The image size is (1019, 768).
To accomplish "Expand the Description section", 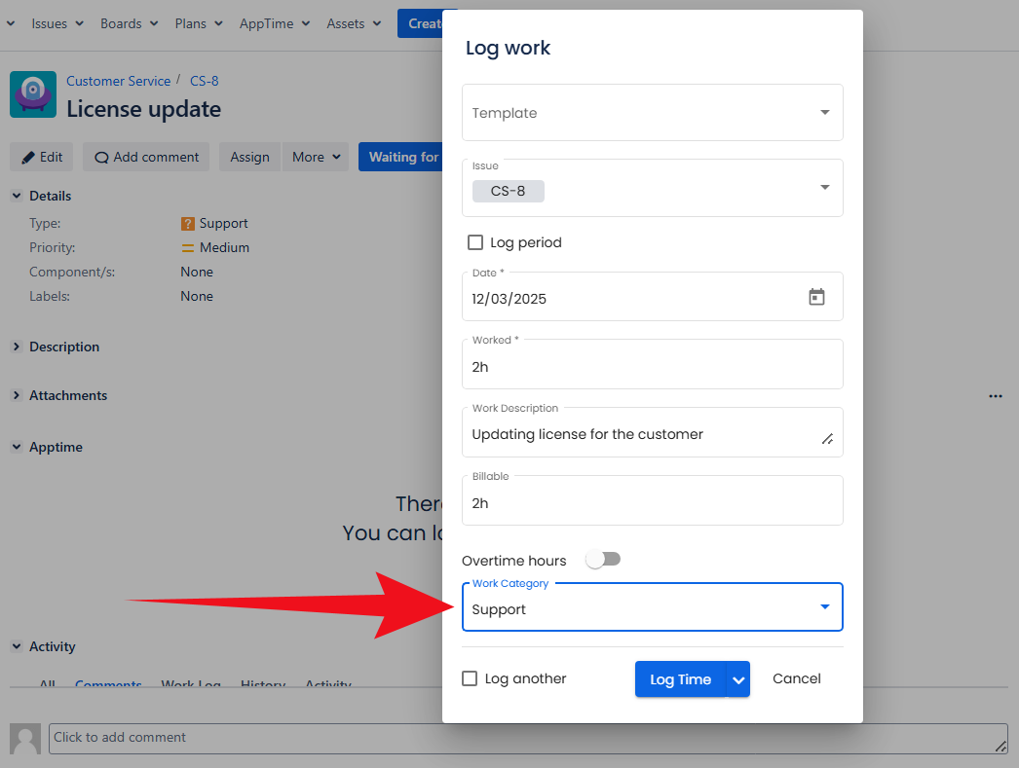I will pyautogui.click(x=17, y=347).
